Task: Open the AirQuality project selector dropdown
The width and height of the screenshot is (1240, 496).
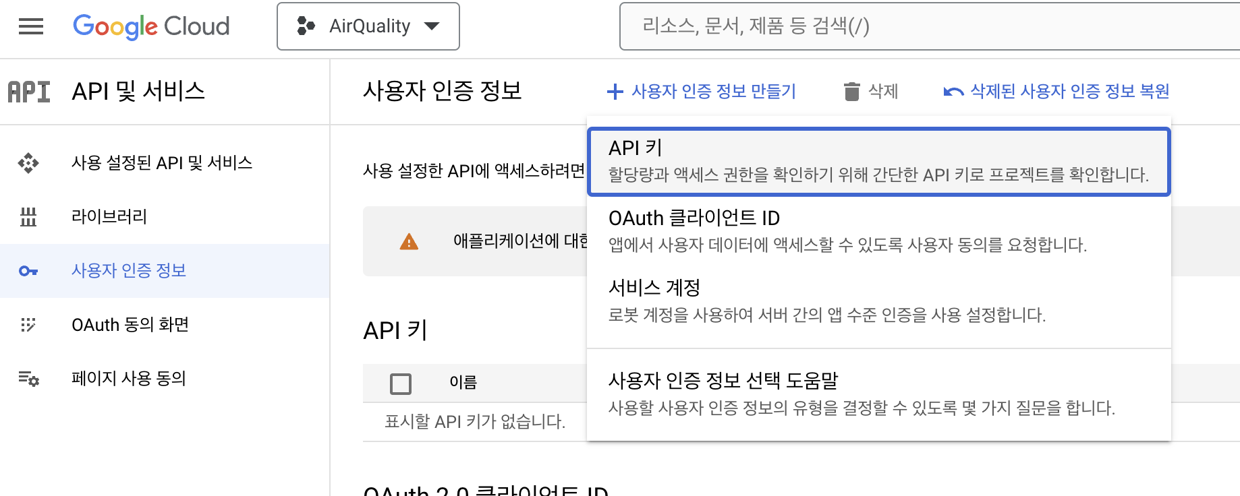Action: (x=368, y=26)
